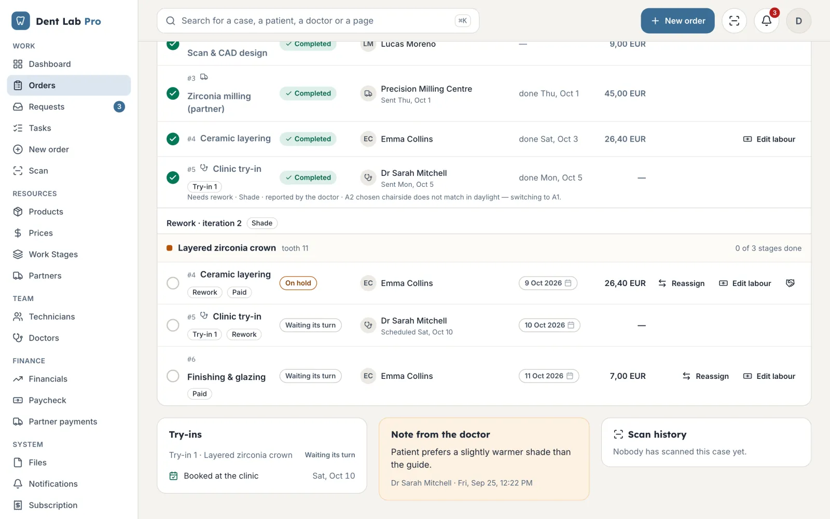The height and width of the screenshot is (519, 830).
Task: Click the Prices dollar icon in sidebar
Action: coord(18,233)
